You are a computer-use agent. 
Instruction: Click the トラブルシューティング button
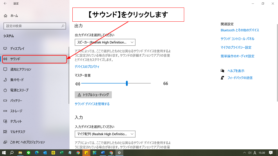click(x=93, y=95)
